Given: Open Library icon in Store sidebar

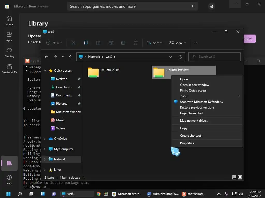Looking at the screenshot, I should (x=9, y=163).
